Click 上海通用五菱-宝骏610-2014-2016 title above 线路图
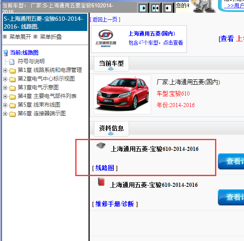 click(x=155, y=149)
